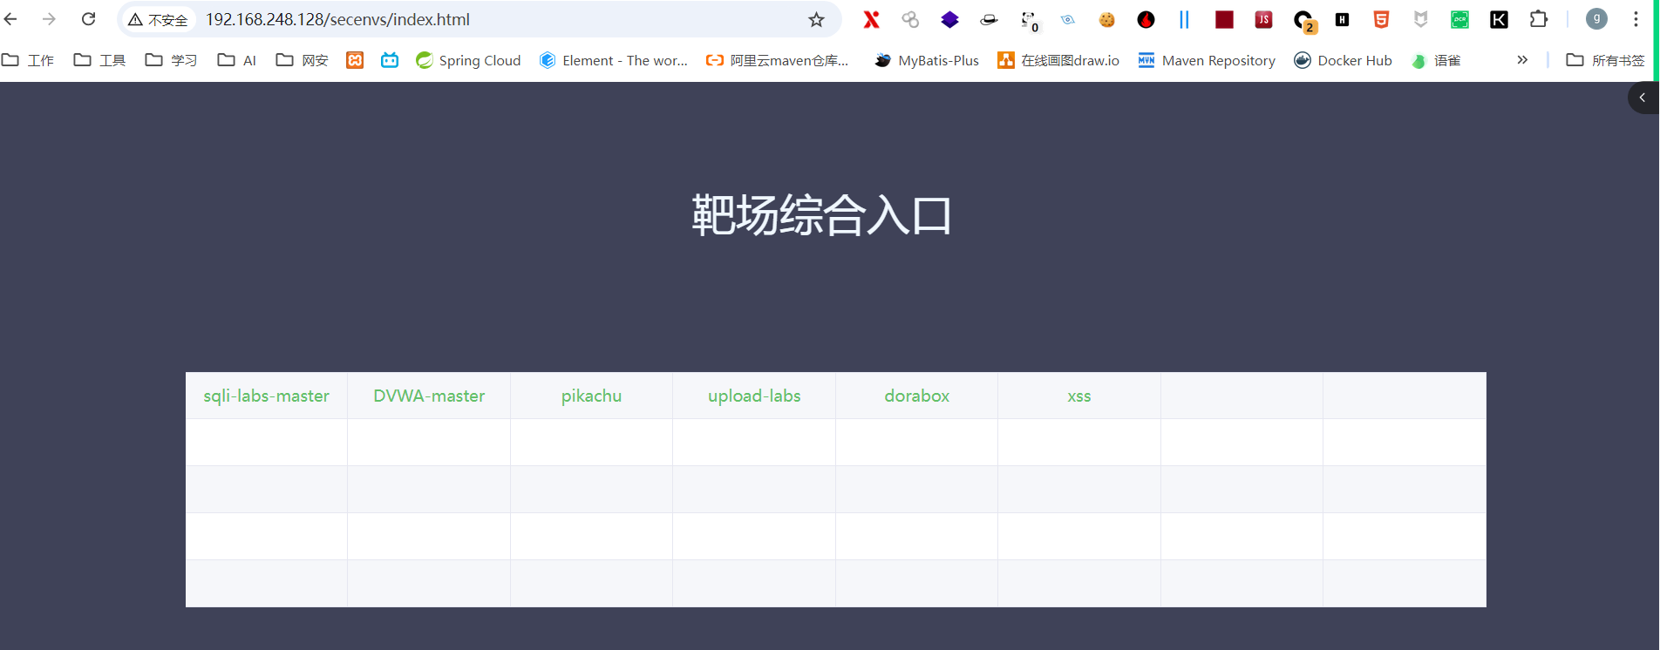Image resolution: width=1660 pixels, height=650 pixels.
Task: Open the black K extension
Action: pos(1499,19)
